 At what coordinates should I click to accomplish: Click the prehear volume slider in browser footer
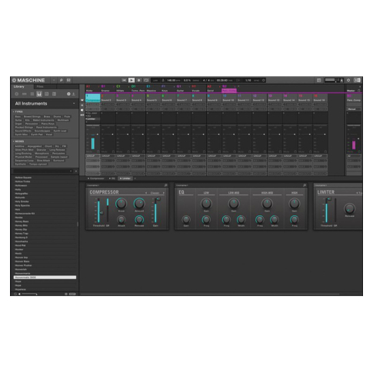29,294
